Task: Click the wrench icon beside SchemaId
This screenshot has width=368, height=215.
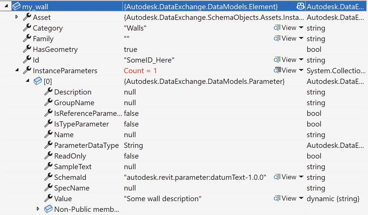Action: point(48,177)
